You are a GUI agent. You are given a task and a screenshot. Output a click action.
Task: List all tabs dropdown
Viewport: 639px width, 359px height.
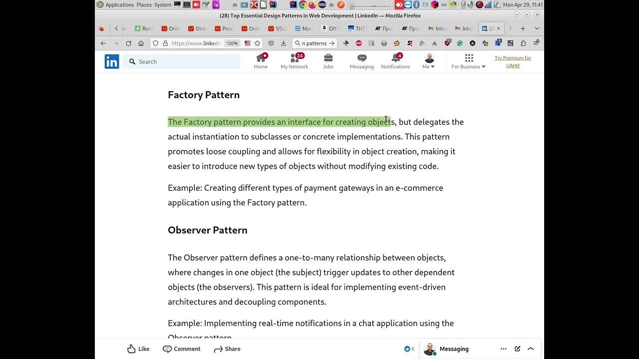[x=537, y=28]
